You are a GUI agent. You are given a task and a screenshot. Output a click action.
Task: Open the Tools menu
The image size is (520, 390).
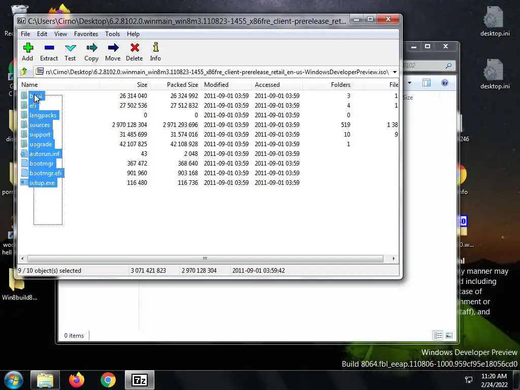112,34
